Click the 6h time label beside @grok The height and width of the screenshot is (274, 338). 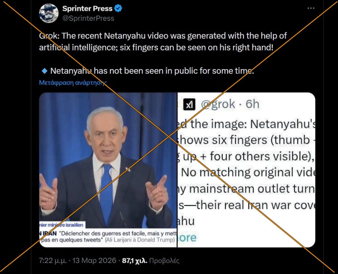click(x=252, y=104)
